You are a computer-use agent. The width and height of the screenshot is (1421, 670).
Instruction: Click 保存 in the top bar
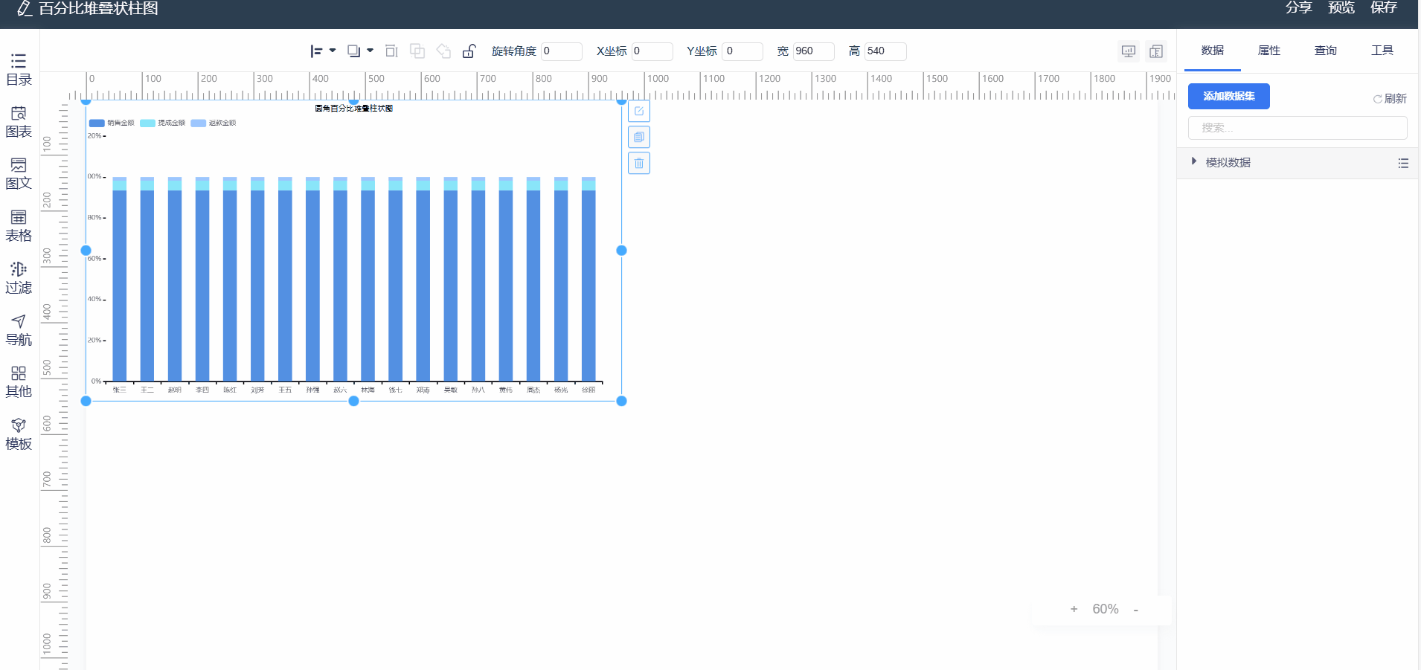(x=1384, y=7)
